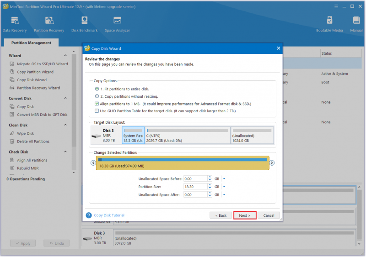The image size is (366, 257).
Task: Open the Copy Disk Tutorial link
Action: pyautogui.click(x=109, y=215)
